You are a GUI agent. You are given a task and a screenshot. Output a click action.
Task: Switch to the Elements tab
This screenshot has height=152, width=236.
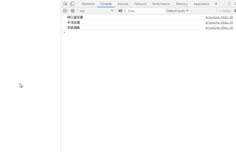88,4
